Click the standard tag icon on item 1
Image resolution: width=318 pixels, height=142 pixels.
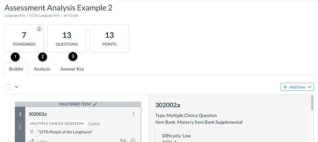click(x=32, y=140)
